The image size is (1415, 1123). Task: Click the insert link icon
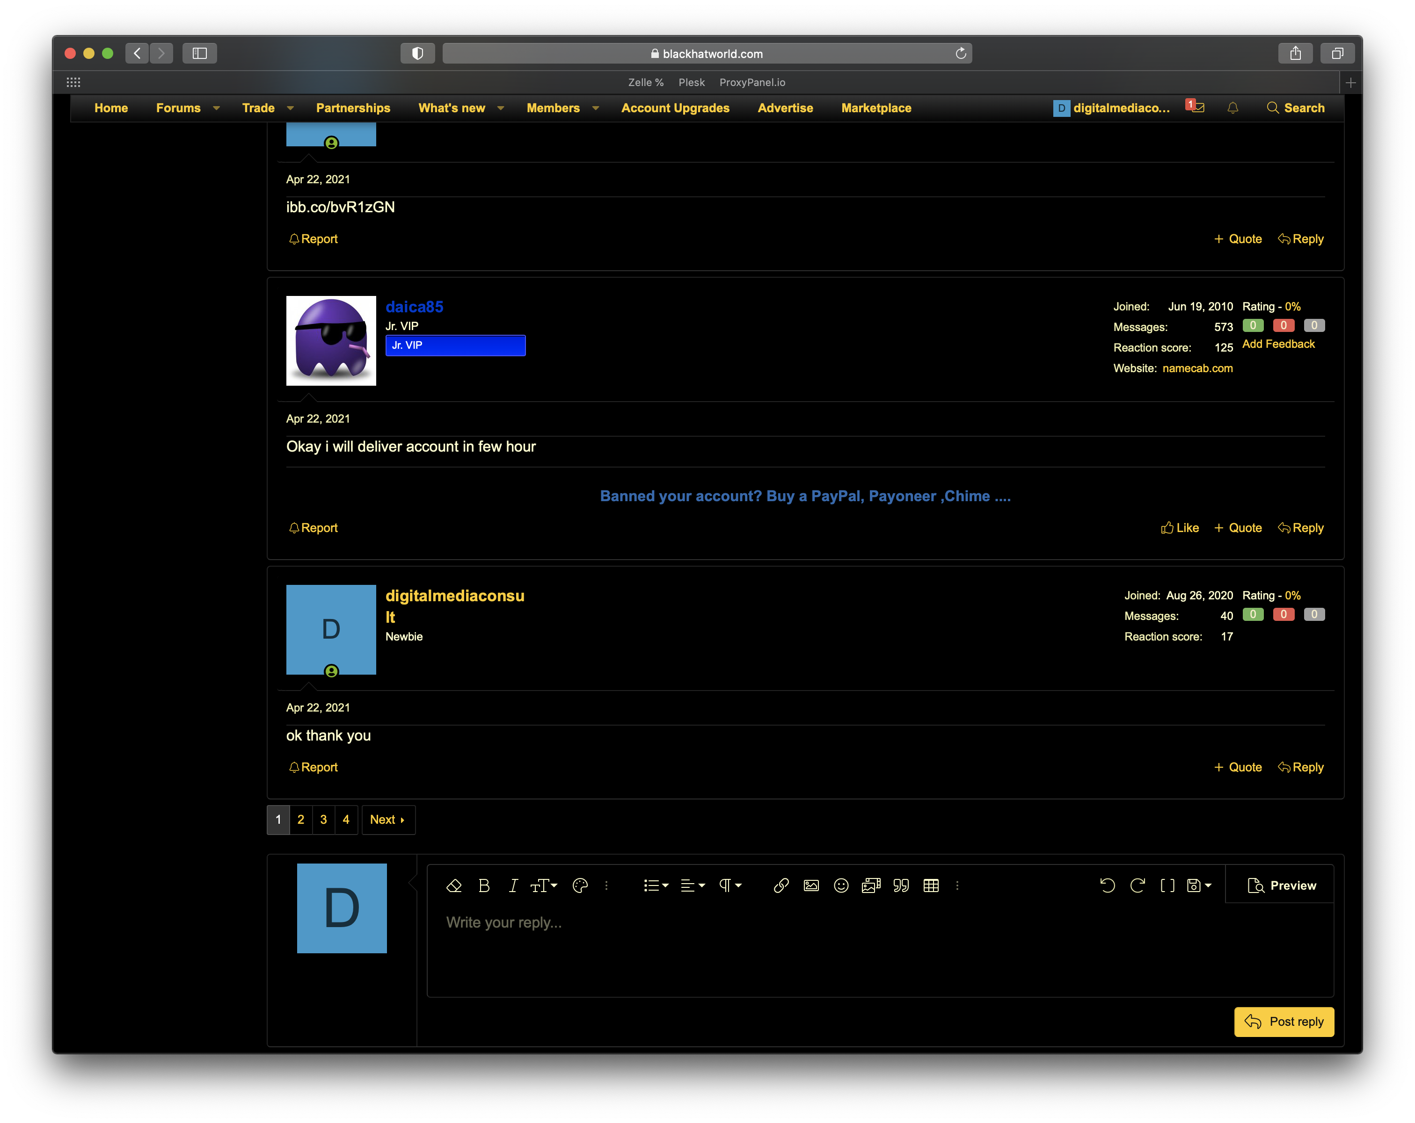point(781,885)
